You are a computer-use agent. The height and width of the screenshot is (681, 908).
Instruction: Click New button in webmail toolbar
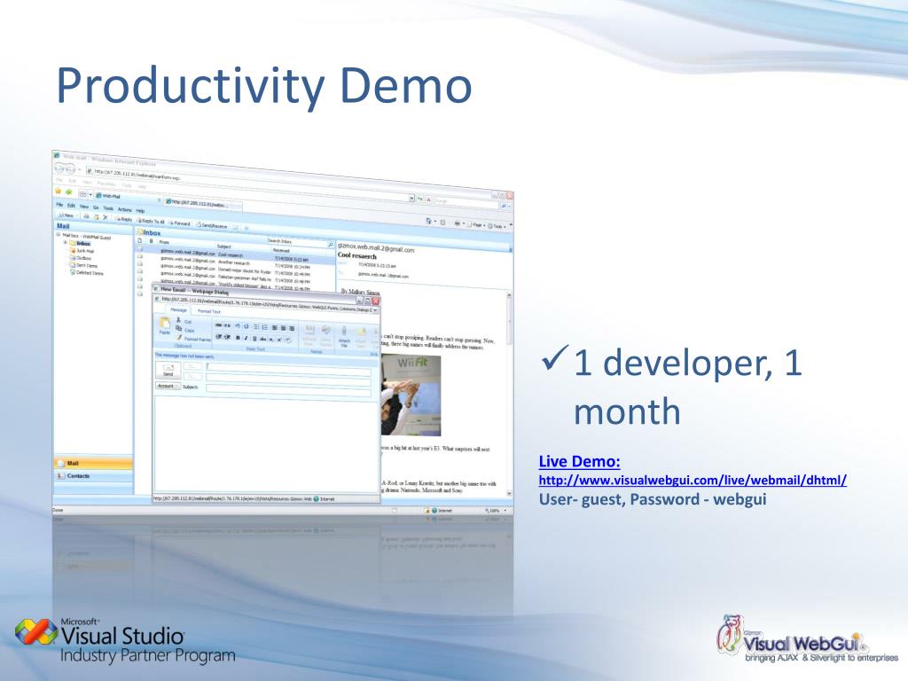click(66, 215)
